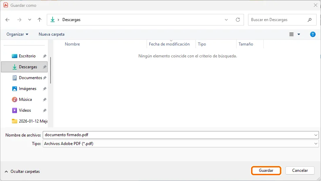This screenshot has width=321, height=181.
Task: Click the search magnifier icon
Action: [309, 20]
